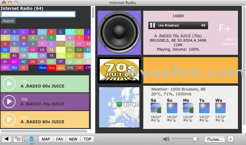Filter by country AT
Image resolution: width=246 pixels, height=145 pixels.
(14, 50)
